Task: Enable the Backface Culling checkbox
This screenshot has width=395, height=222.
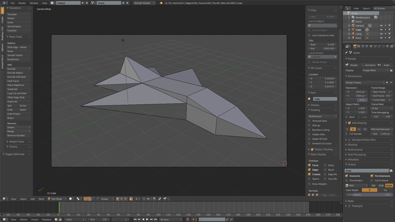Action: tap(309, 130)
